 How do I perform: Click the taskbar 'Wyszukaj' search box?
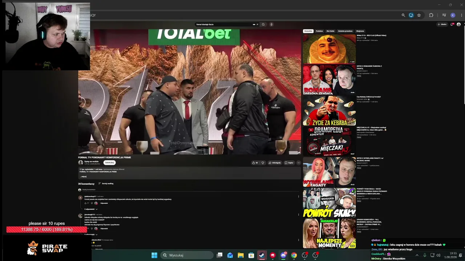click(187, 255)
